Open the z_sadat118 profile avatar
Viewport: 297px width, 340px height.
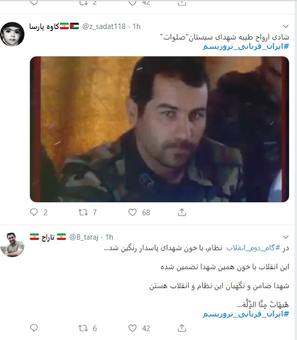click(12, 34)
